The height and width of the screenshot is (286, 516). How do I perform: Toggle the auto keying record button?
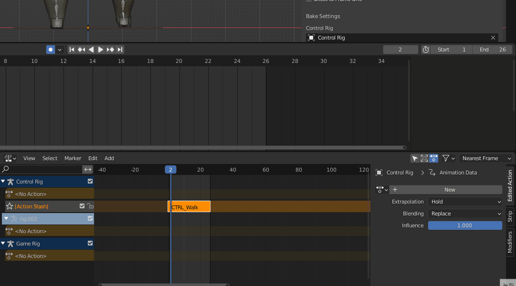coord(50,50)
